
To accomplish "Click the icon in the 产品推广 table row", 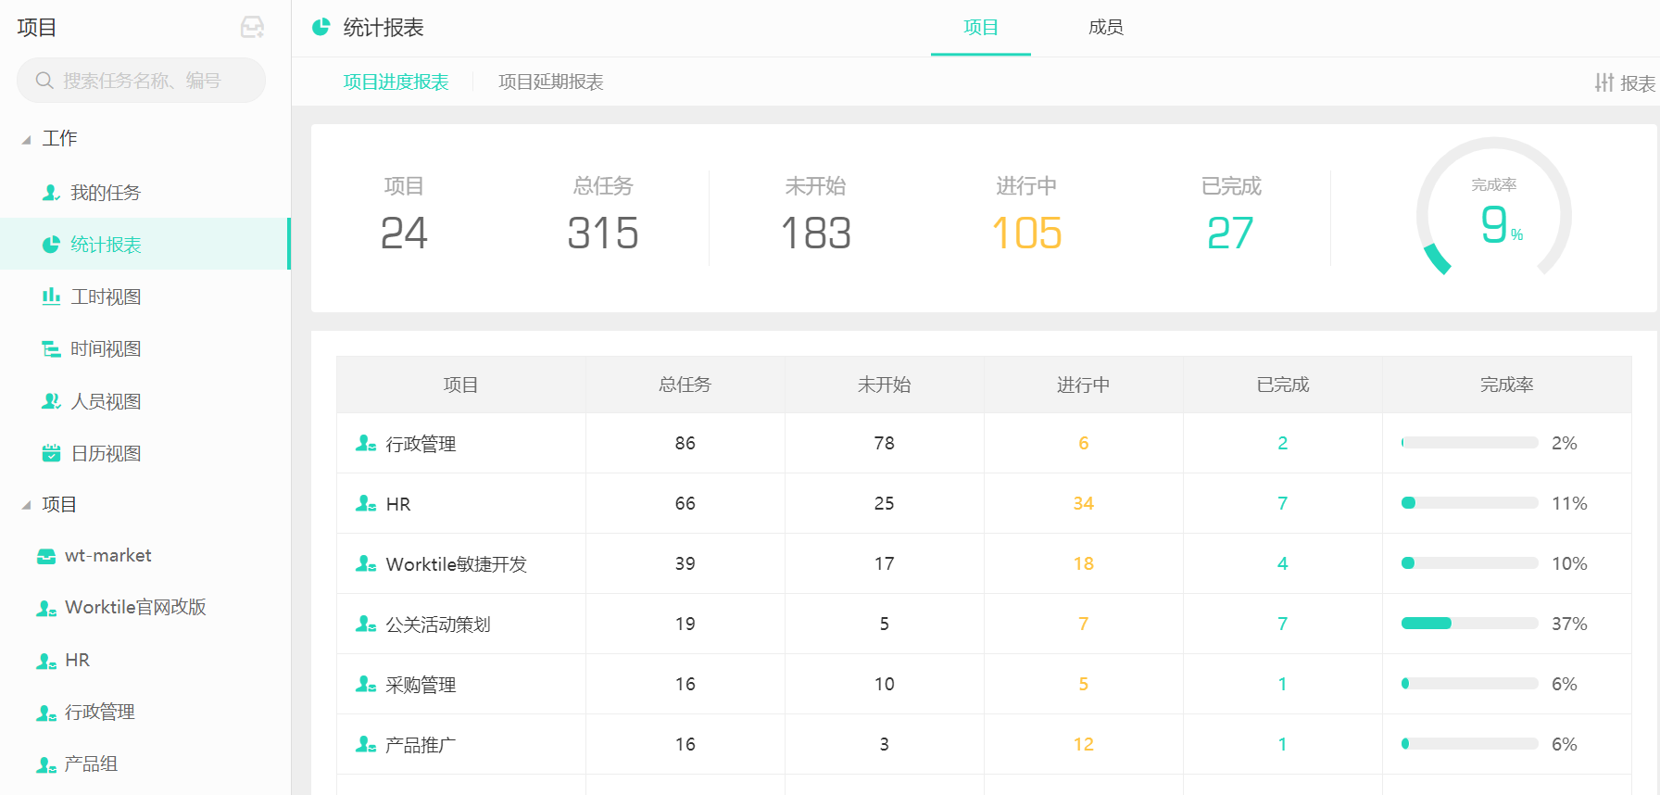I will [x=366, y=744].
